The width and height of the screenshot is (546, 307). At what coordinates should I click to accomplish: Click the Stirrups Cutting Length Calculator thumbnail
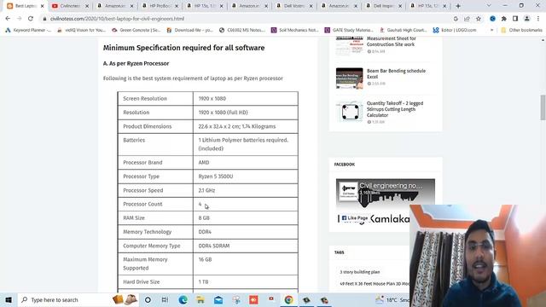click(x=350, y=112)
